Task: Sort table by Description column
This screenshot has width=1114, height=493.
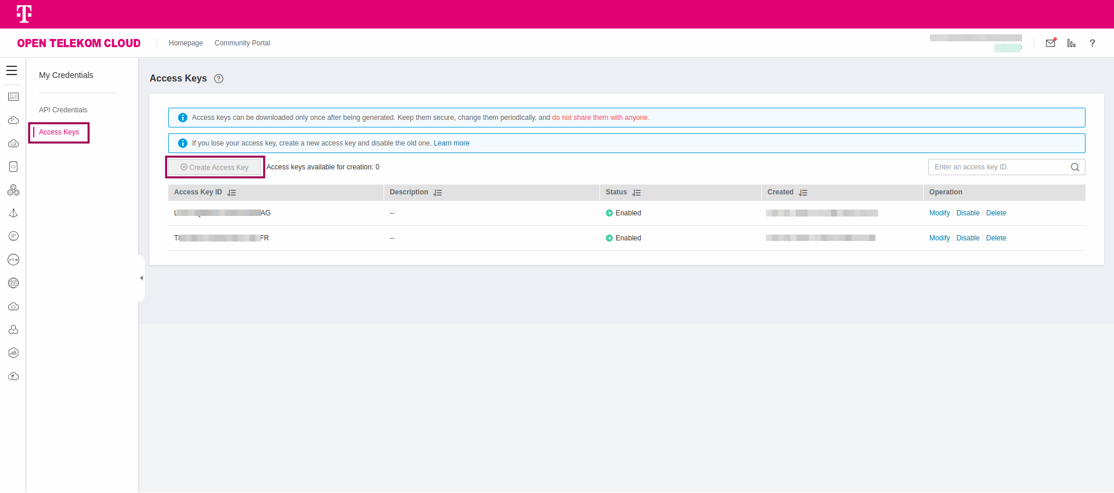Action: [438, 193]
